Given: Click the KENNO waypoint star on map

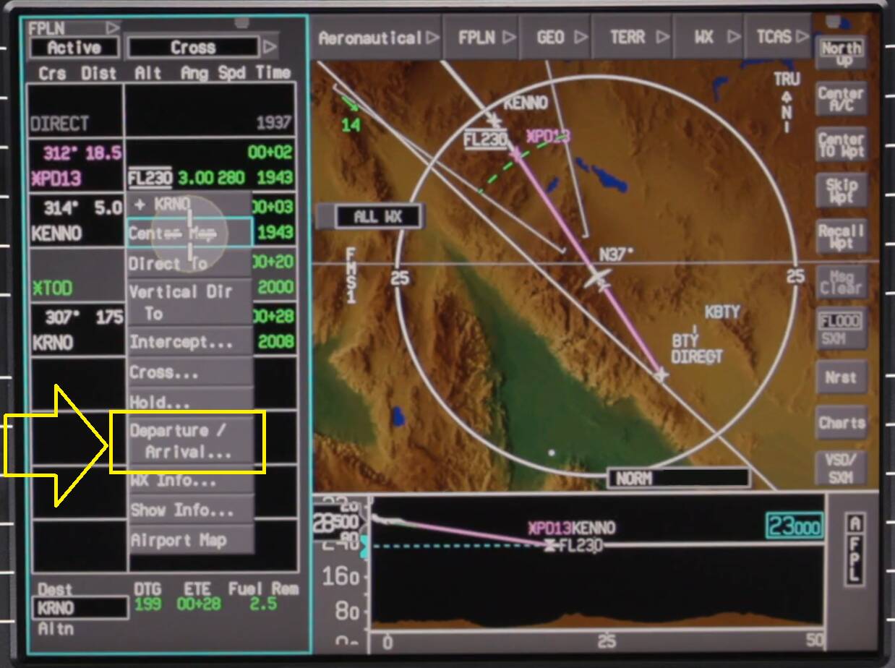Looking at the screenshot, I should coord(494,120).
